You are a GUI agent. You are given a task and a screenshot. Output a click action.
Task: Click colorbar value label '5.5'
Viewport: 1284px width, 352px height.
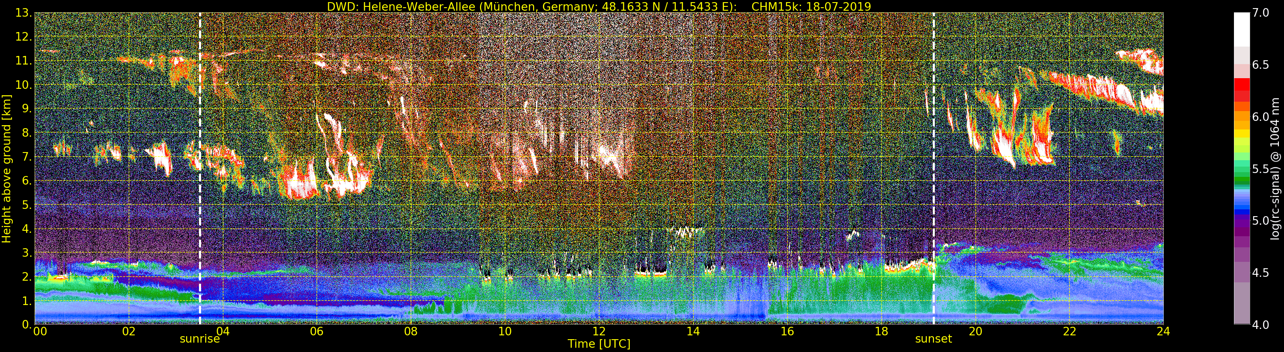1260,169
